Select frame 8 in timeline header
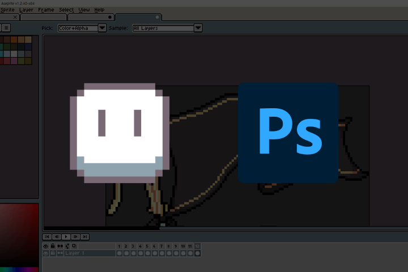This screenshot has width=408, height=272. [169, 246]
